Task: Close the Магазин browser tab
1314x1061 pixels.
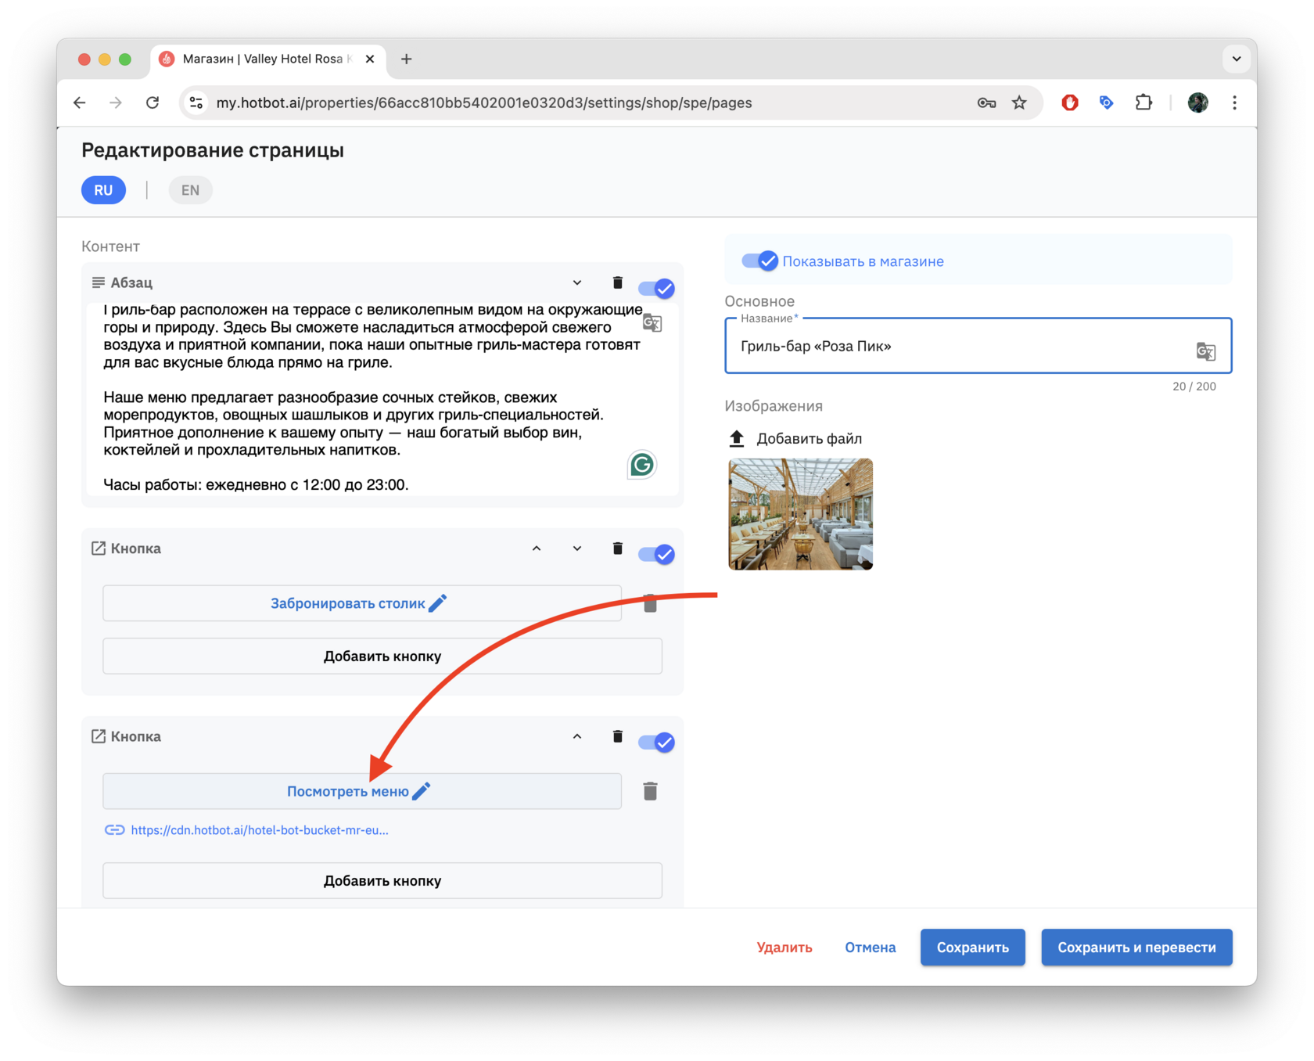Action: pyautogui.click(x=370, y=59)
